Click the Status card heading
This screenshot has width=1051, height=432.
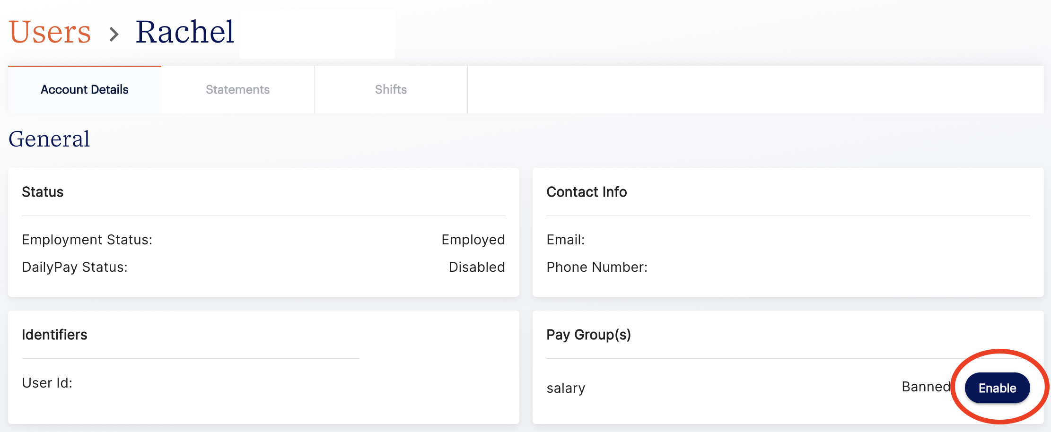click(x=43, y=192)
